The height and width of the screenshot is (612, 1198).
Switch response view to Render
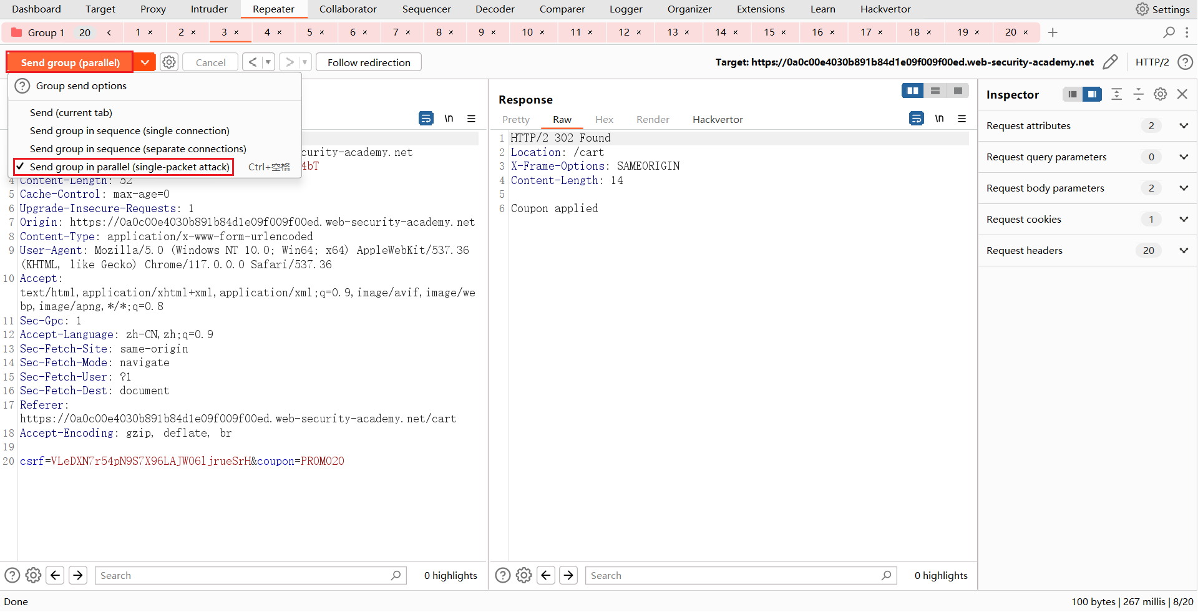click(653, 120)
